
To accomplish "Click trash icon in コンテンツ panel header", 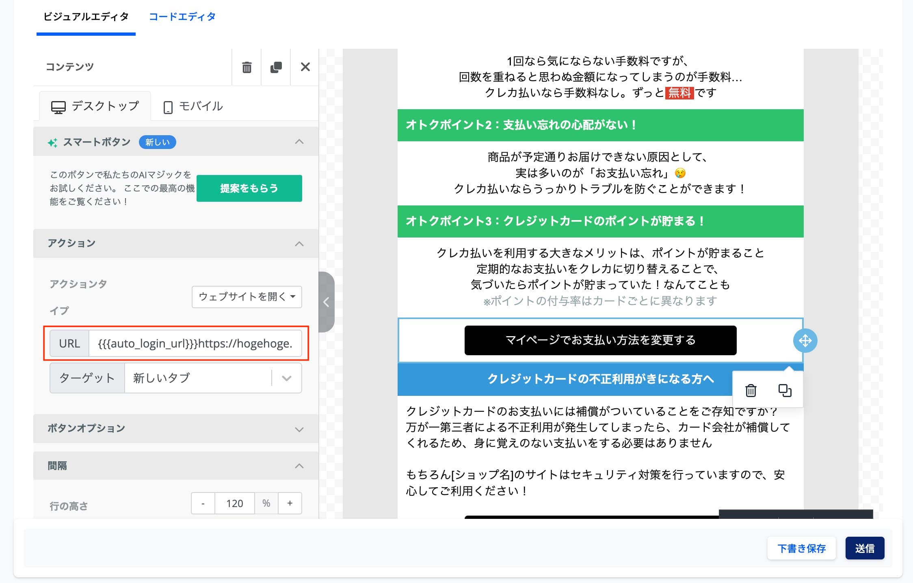I will (247, 67).
